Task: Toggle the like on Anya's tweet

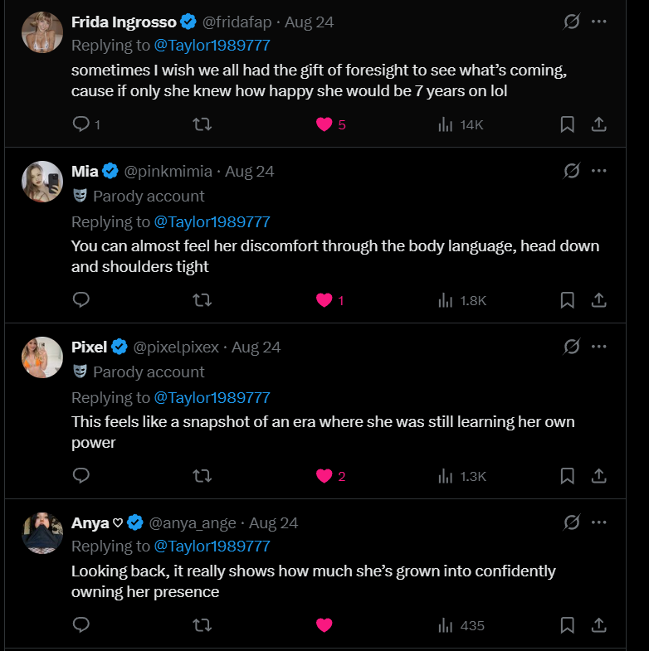Action: (x=324, y=625)
